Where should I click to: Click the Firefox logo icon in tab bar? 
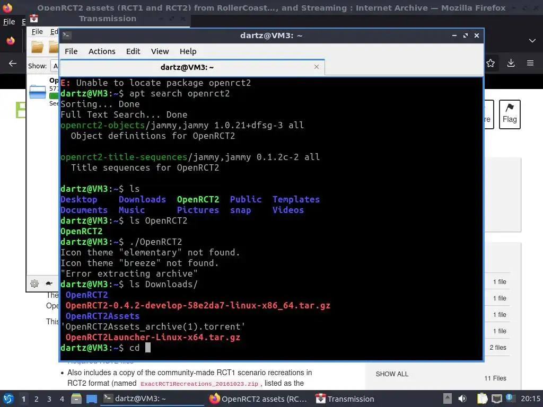click(x=11, y=41)
